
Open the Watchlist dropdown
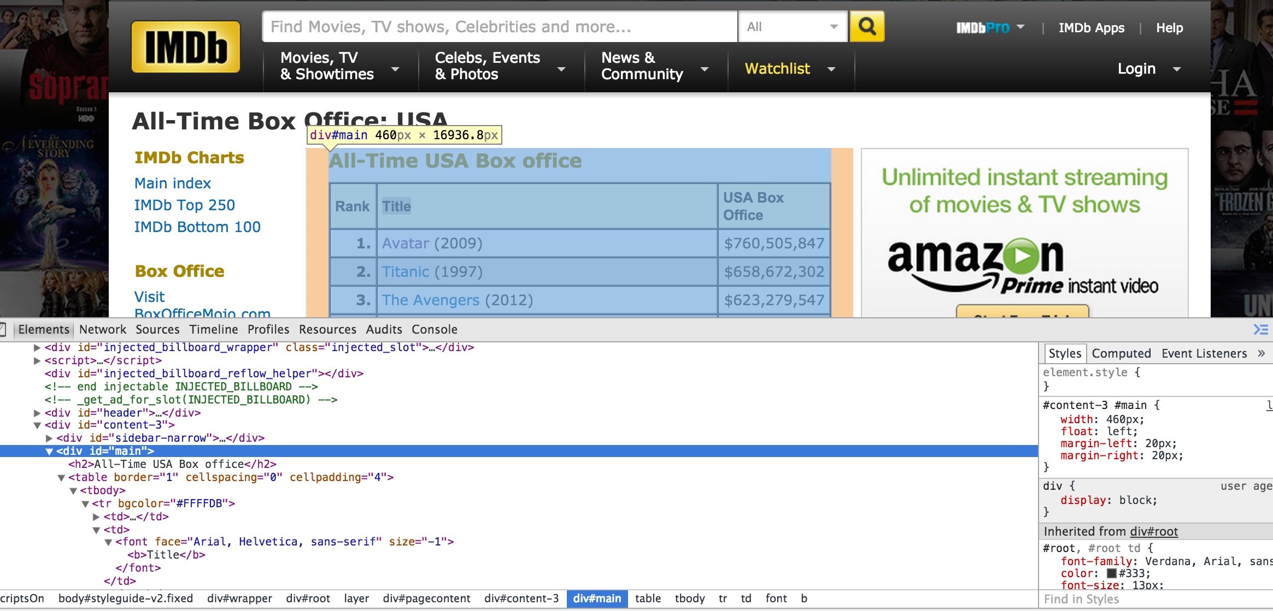coord(790,69)
